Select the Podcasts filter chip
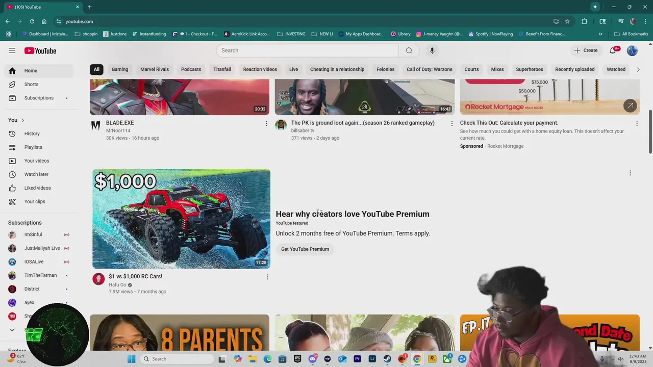Viewport: 653px width, 367px height. 191,69
